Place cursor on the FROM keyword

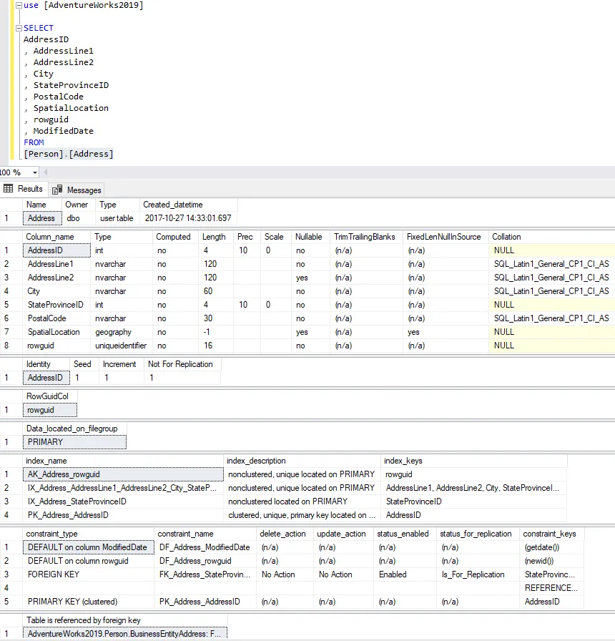tap(34, 142)
